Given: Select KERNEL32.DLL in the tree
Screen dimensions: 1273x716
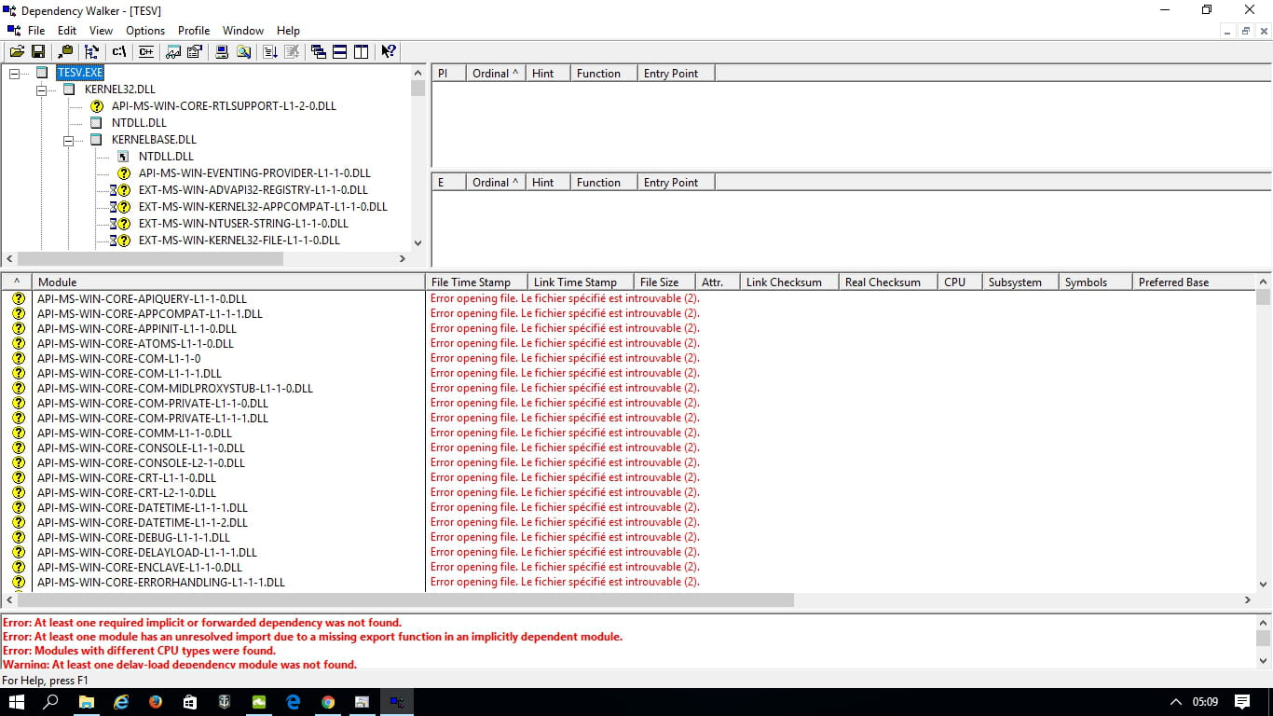Looking at the screenshot, I should tap(119, 89).
